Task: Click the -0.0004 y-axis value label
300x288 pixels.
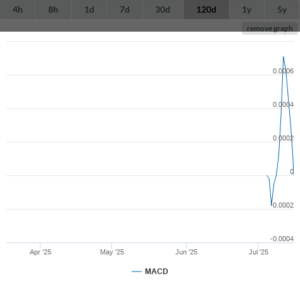Action: (282, 239)
